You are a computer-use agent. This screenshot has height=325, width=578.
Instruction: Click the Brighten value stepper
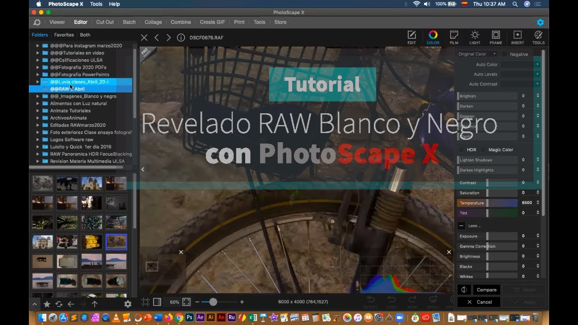pos(537,96)
